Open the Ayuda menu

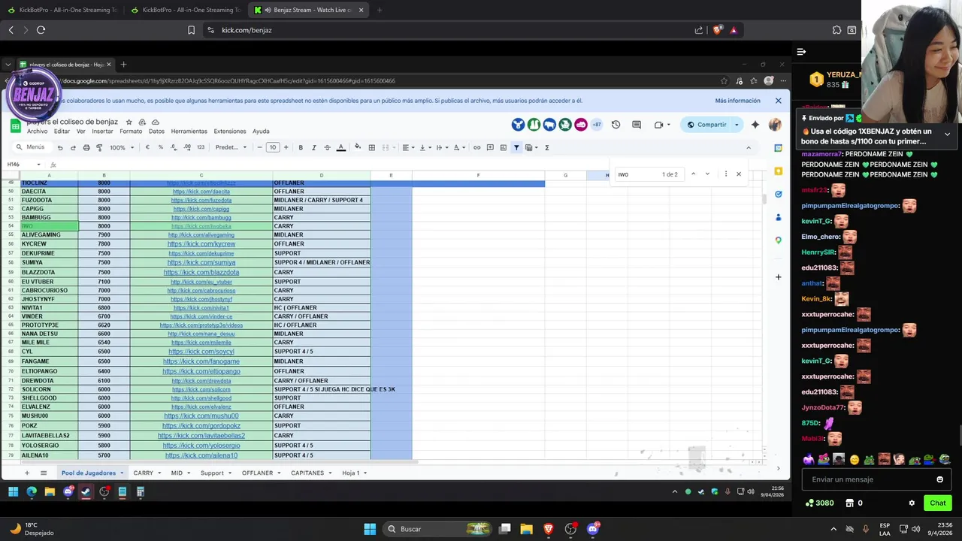click(261, 131)
